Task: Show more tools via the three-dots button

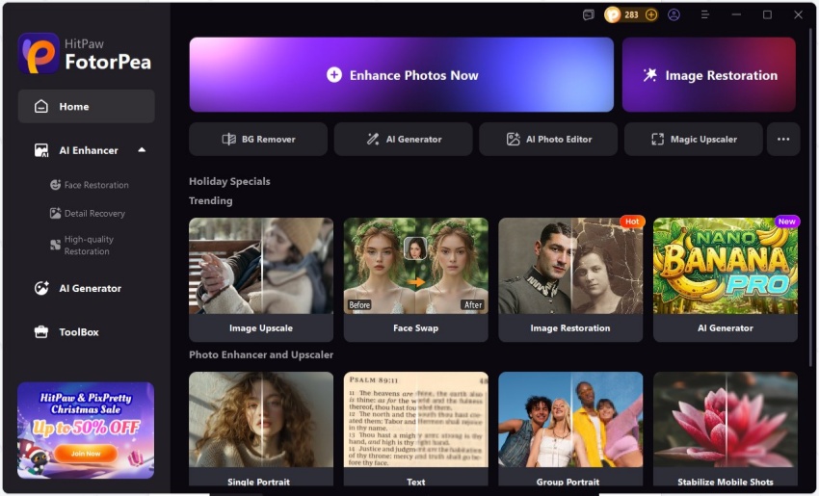Action: [783, 139]
